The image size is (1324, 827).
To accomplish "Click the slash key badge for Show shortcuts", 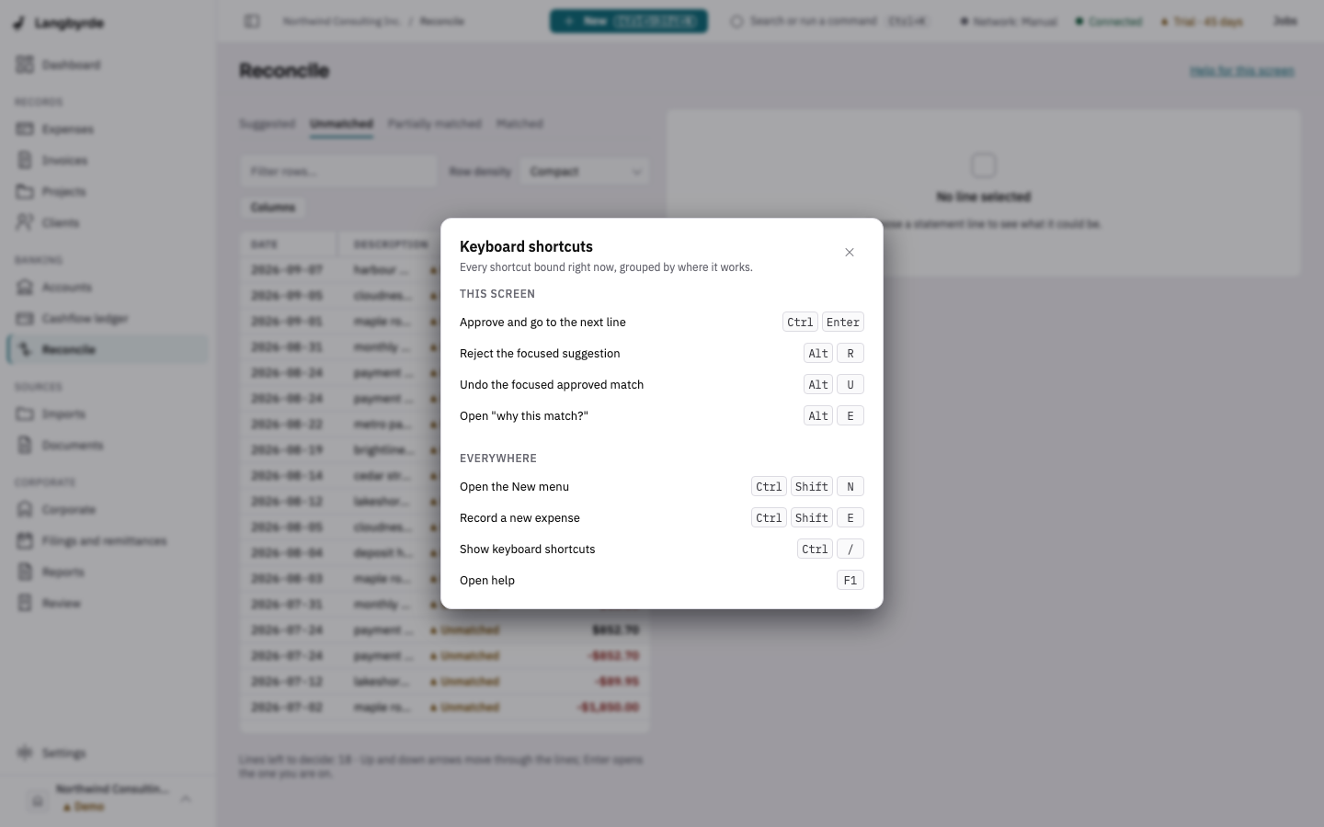I will pos(850,549).
